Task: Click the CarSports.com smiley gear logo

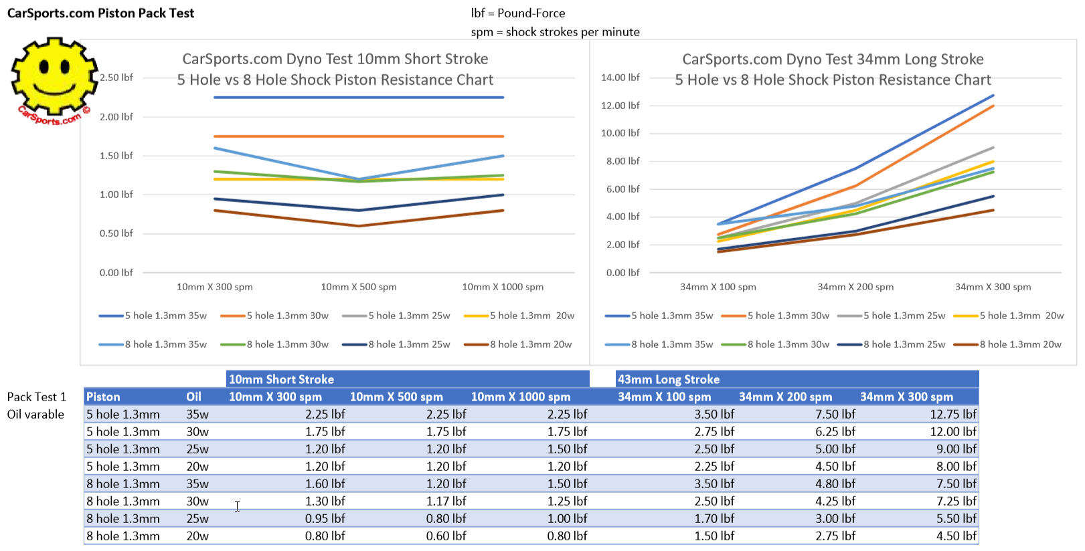Action: 54,80
